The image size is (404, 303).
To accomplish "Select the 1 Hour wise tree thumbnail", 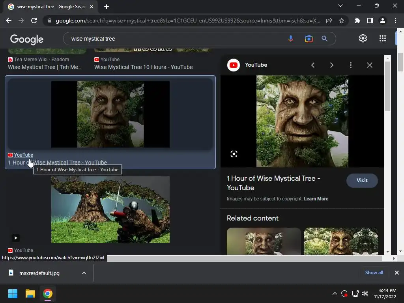I will [x=110, y=114].
